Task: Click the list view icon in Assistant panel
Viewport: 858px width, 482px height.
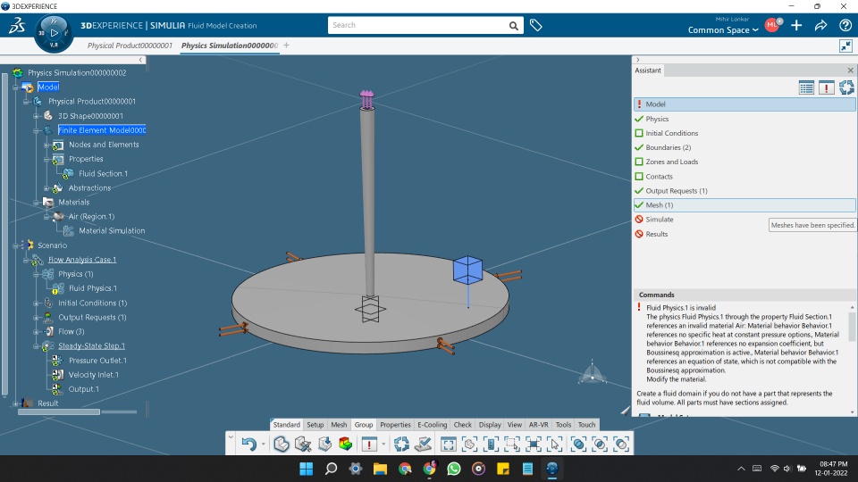Action: tap(806, 87)
